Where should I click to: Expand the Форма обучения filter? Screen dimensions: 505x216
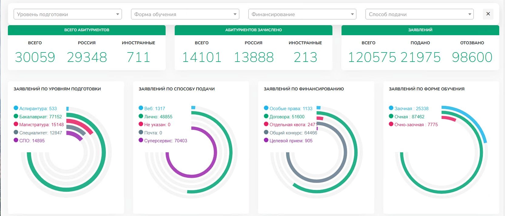tap(185, 14)
